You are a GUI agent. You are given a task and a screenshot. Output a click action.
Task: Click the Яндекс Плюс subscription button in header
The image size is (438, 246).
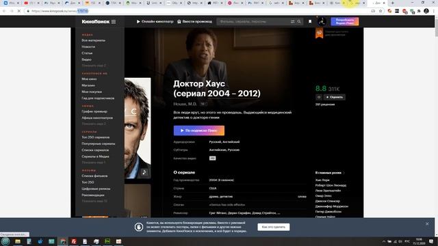[x=345, y=21]
